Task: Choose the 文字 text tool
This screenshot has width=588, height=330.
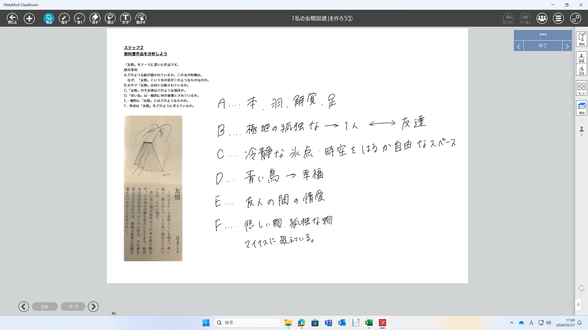Action: [126, 18]
